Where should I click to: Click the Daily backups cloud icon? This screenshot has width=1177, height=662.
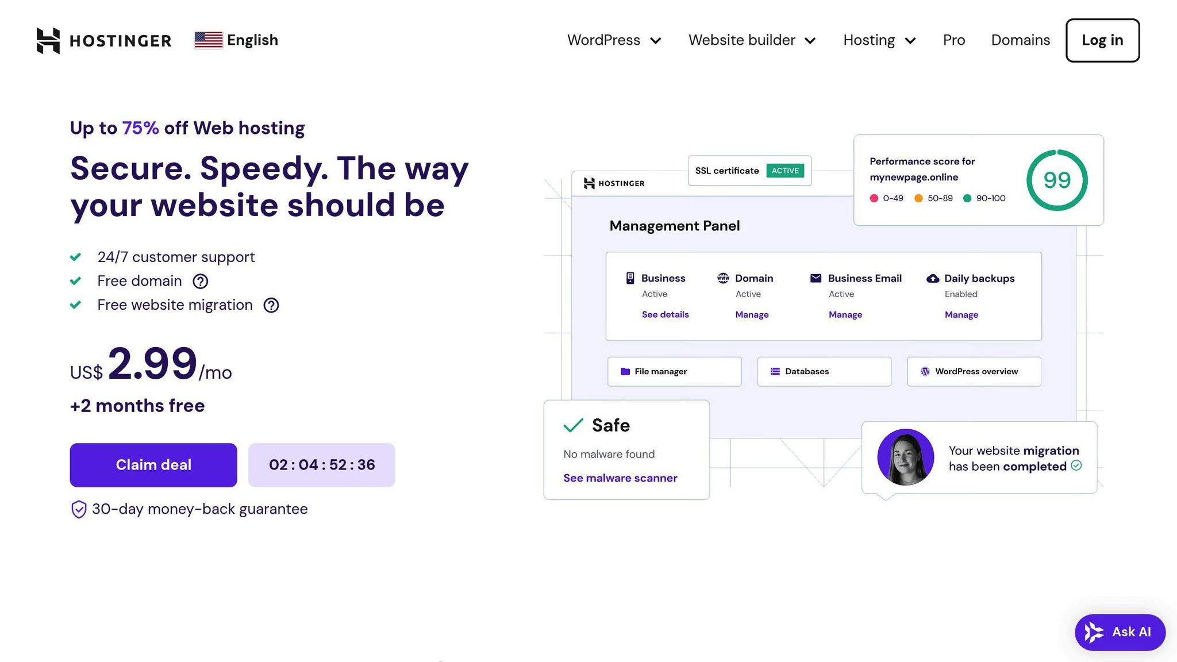[x=933, y=279]
